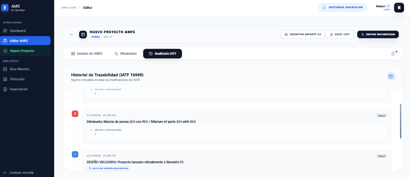Switch to the Modelador tab
Image resolution: width=411 pixels, height=177 pixels.
click(126, 54)
